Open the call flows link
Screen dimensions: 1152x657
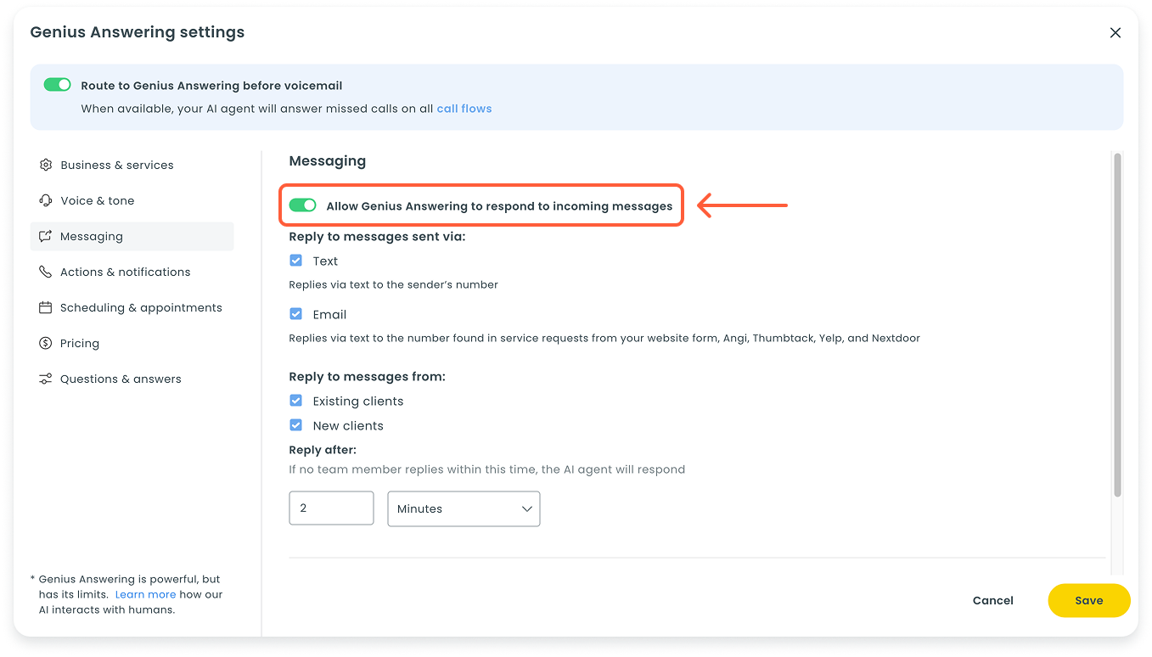click(464, 109)
